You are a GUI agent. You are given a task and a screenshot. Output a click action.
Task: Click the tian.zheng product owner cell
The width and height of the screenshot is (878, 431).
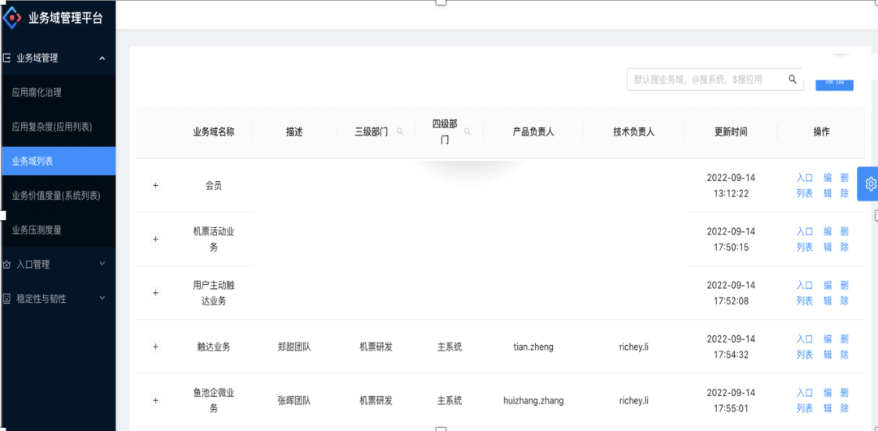tap(533, 347)
